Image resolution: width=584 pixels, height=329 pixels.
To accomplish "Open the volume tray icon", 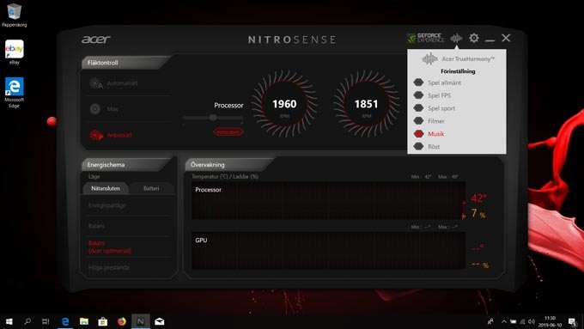I will pos(532,321).
